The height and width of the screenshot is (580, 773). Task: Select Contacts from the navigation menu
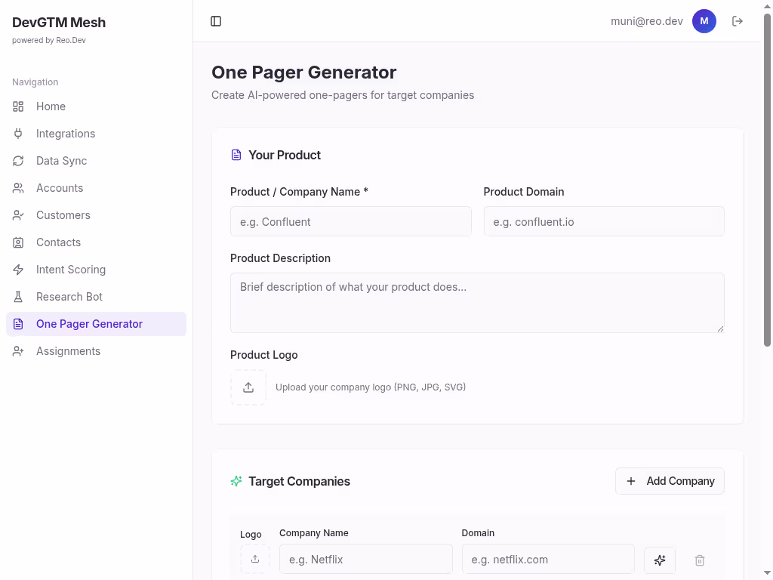tap(58, 242)
